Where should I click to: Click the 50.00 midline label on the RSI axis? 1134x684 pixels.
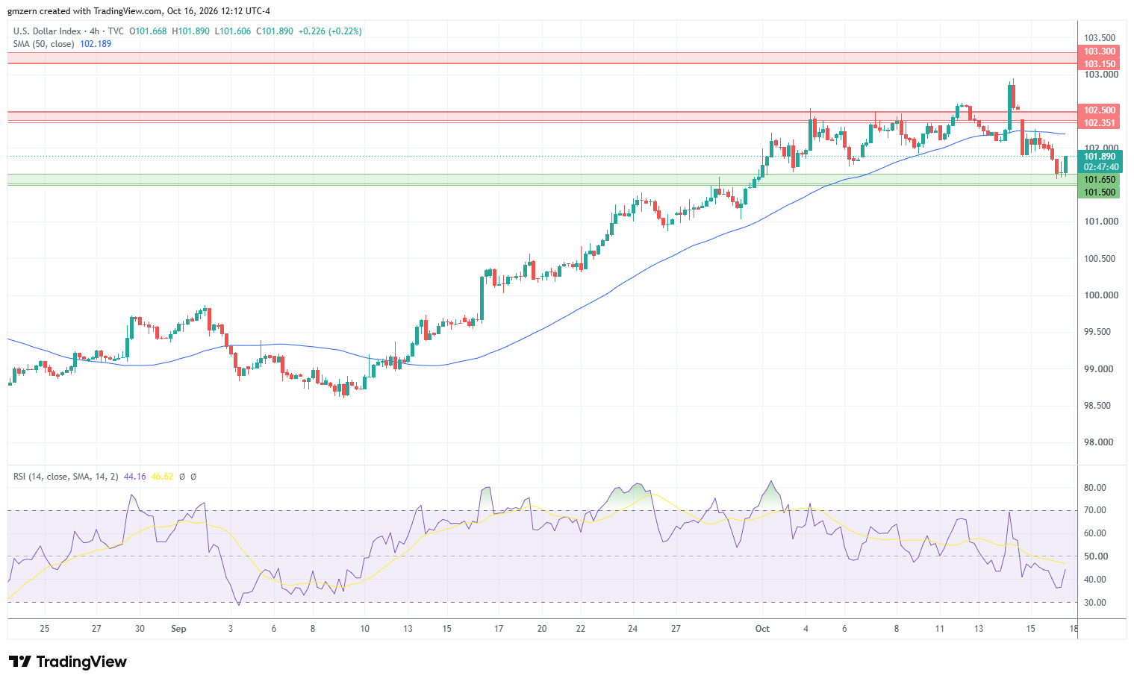pos(1095,556)
